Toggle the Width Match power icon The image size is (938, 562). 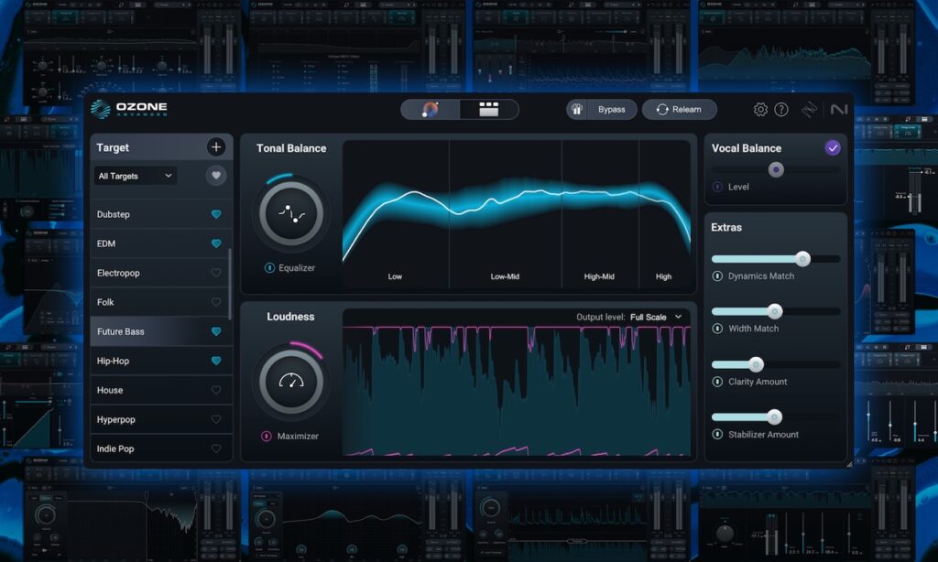click(x=717, y=329)
